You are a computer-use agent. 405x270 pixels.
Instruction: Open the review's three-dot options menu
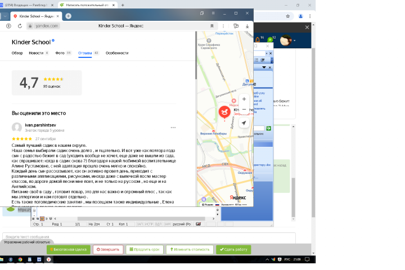[173, 127]
